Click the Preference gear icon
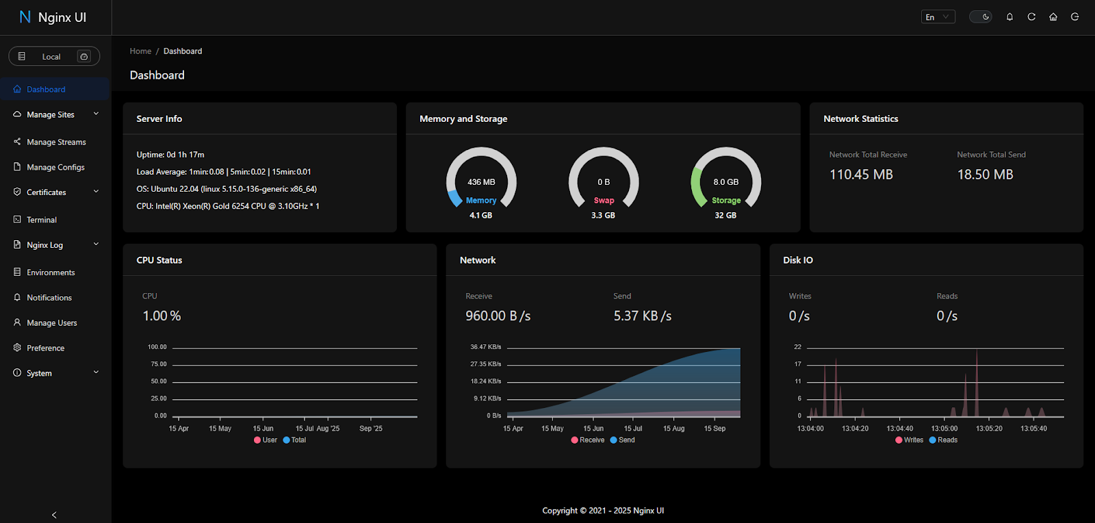Viewport: 1095px width, 523px height. point(17,348)
